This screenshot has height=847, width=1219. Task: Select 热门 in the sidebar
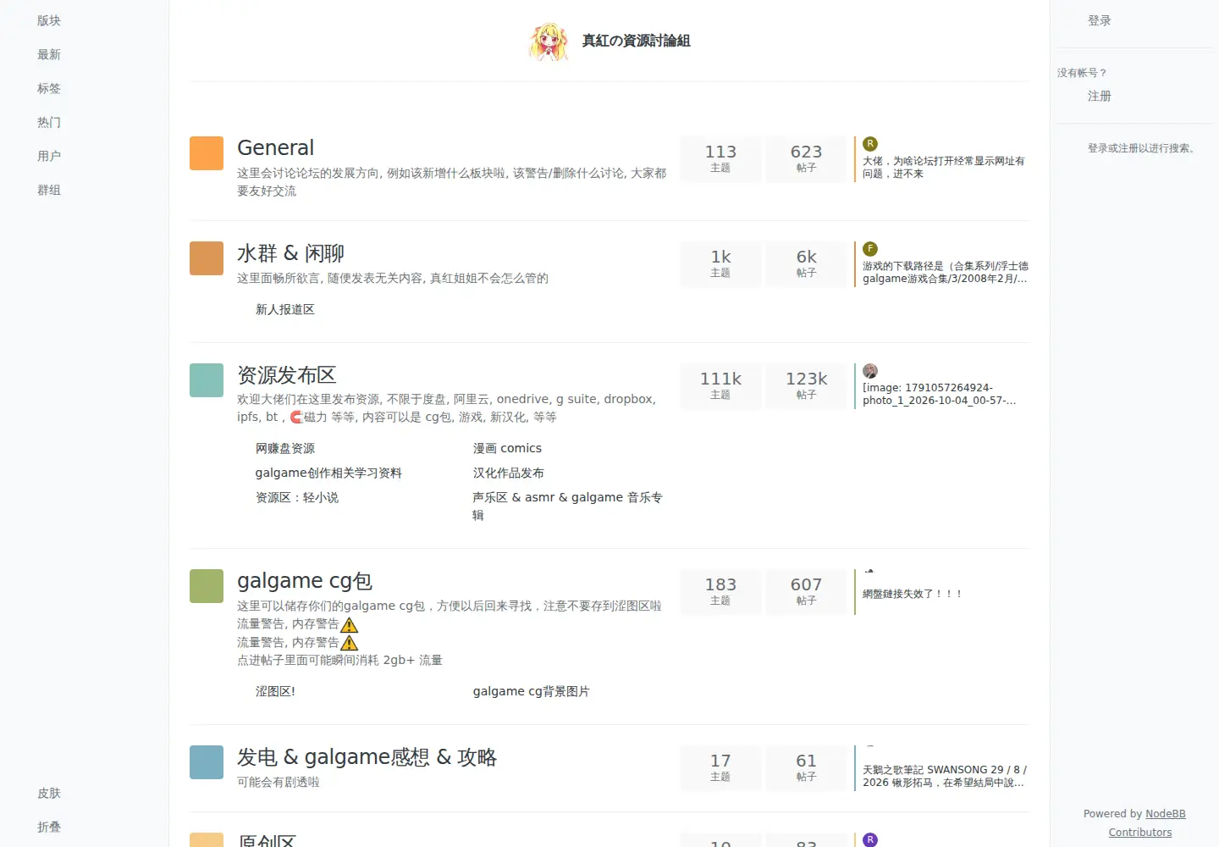pyautogui.click(x=49, y=122)
